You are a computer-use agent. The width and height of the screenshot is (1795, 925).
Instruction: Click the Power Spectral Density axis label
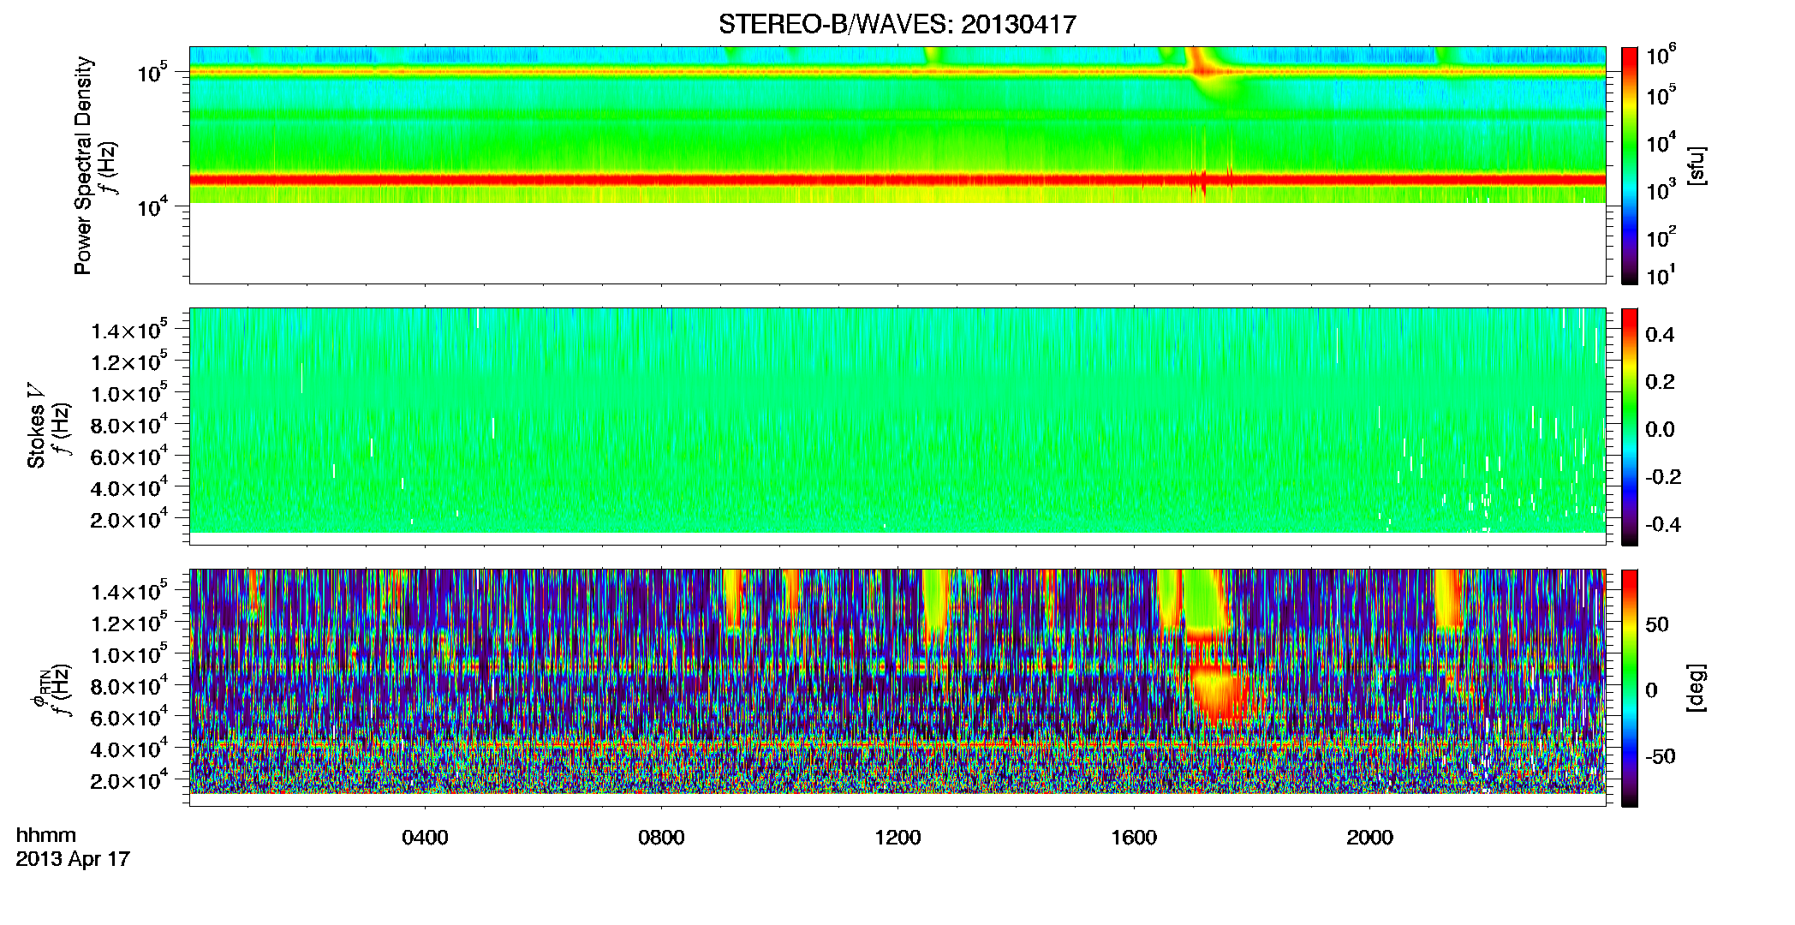83,165
